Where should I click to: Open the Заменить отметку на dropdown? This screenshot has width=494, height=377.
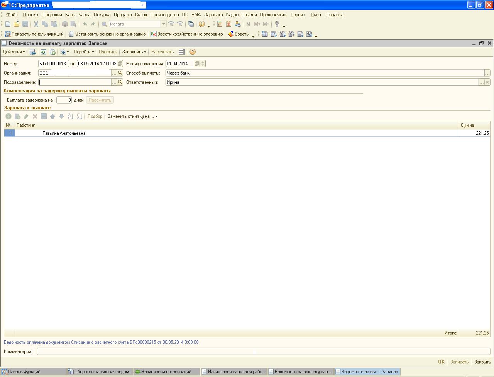click(x=132, y=116)
